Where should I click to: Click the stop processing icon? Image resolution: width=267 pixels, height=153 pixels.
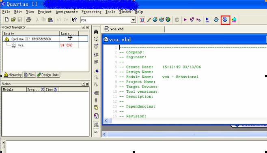pyautogui.click(x=177, y=20)
